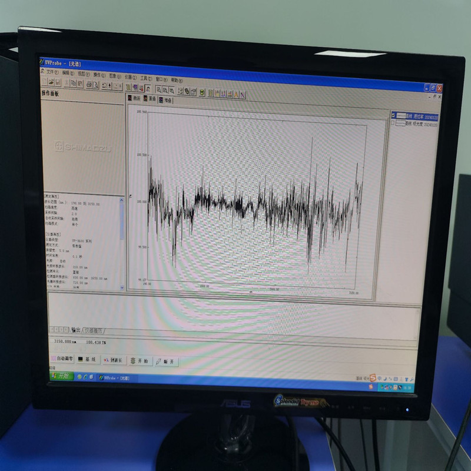Open the Windows 开始 Start menu
This screenshot has width=471, height=471.
[x=61, y=376]
